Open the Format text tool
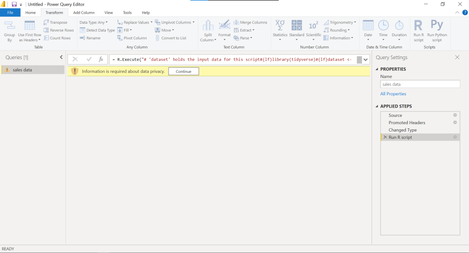Screen dimensions: 469x253 click(x=224, y=32)
